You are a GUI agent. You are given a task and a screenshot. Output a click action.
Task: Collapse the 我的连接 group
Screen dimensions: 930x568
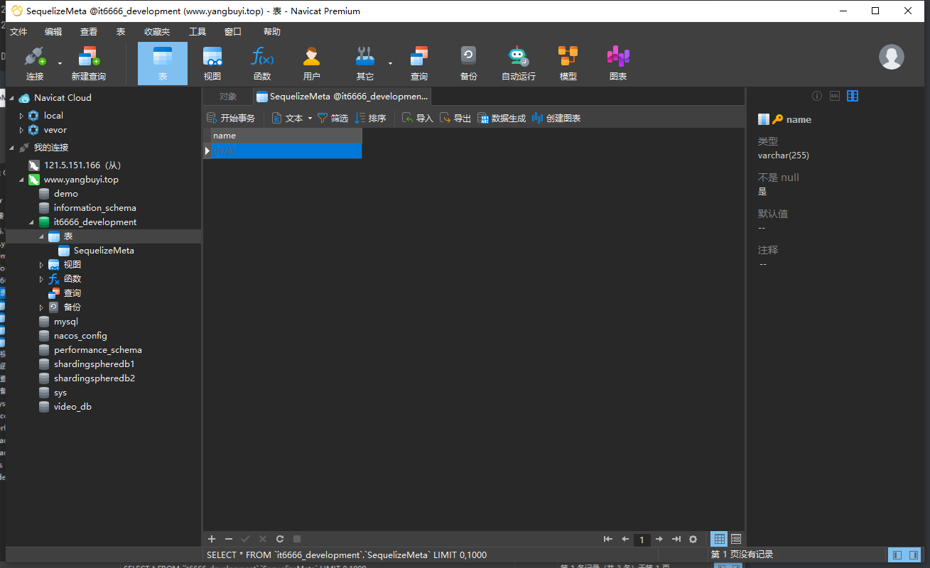(12, 148)
